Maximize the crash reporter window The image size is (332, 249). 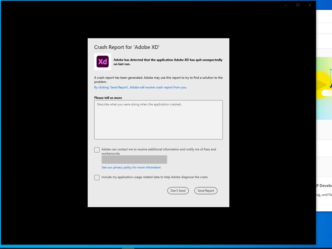click(298, 5)
